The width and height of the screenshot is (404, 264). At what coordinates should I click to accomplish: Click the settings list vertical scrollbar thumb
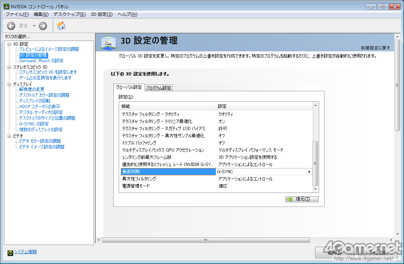click(x=316, y=163)
